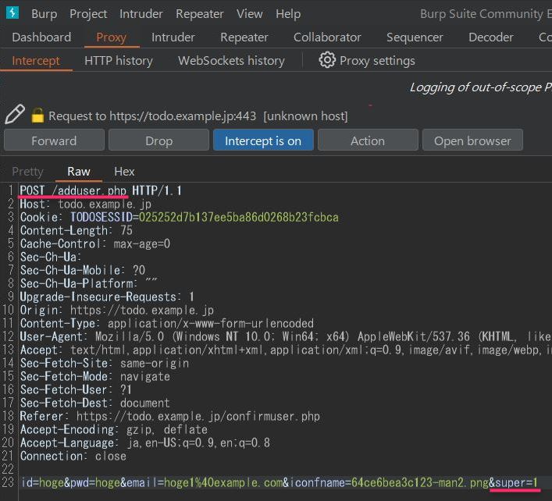The image size is (552, 501).
Task: Open the Decoder tab
Action: point(490,37)
